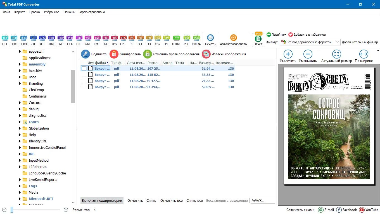Image resolution: width=380 pixels, height=214 pixels.
Task: Open the Зарегистрировано menu
Action: pyautogui.click(x=92, y=12)
